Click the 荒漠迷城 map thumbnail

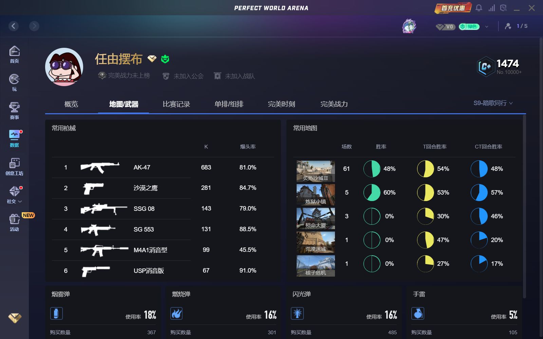[316, 242]
